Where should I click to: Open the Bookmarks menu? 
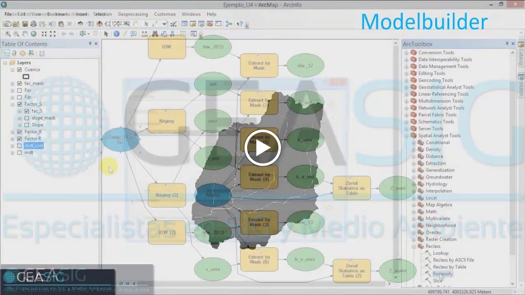58,14
